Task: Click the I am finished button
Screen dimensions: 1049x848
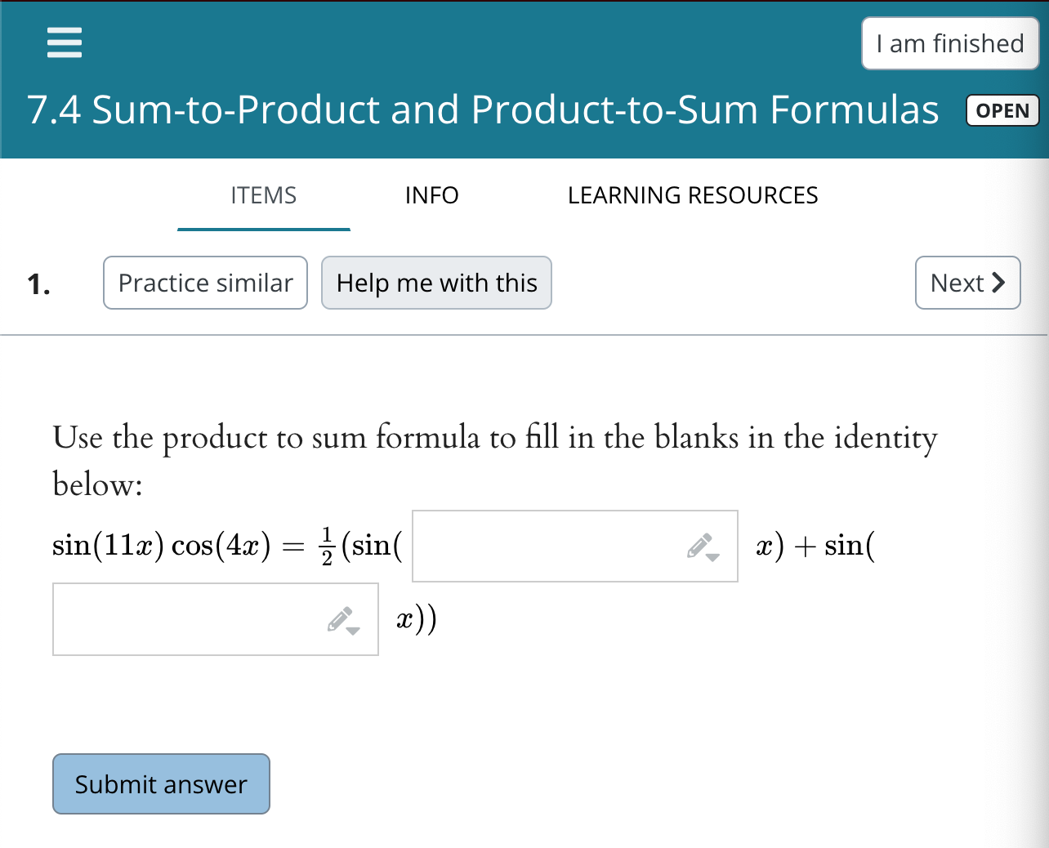Action: [x=949, y=43]
